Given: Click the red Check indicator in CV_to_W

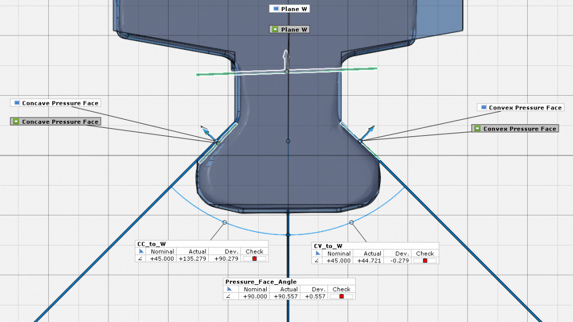Looking at the screenshot, I should click(x=425, y=261).
